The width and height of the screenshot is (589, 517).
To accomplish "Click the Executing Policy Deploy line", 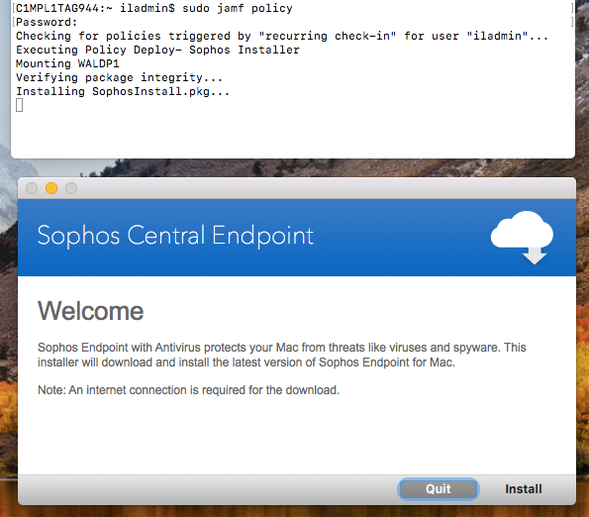I will (x=157, y=50).
